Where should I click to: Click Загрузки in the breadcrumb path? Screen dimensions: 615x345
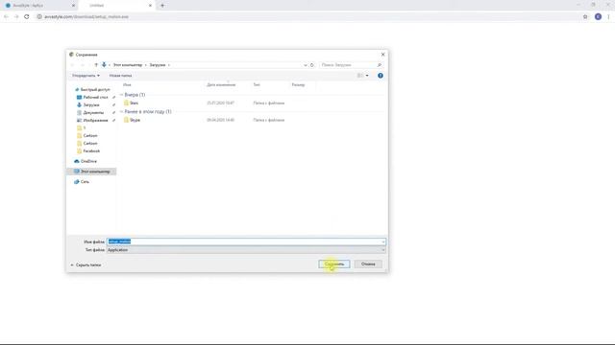(x=158, y=65)
